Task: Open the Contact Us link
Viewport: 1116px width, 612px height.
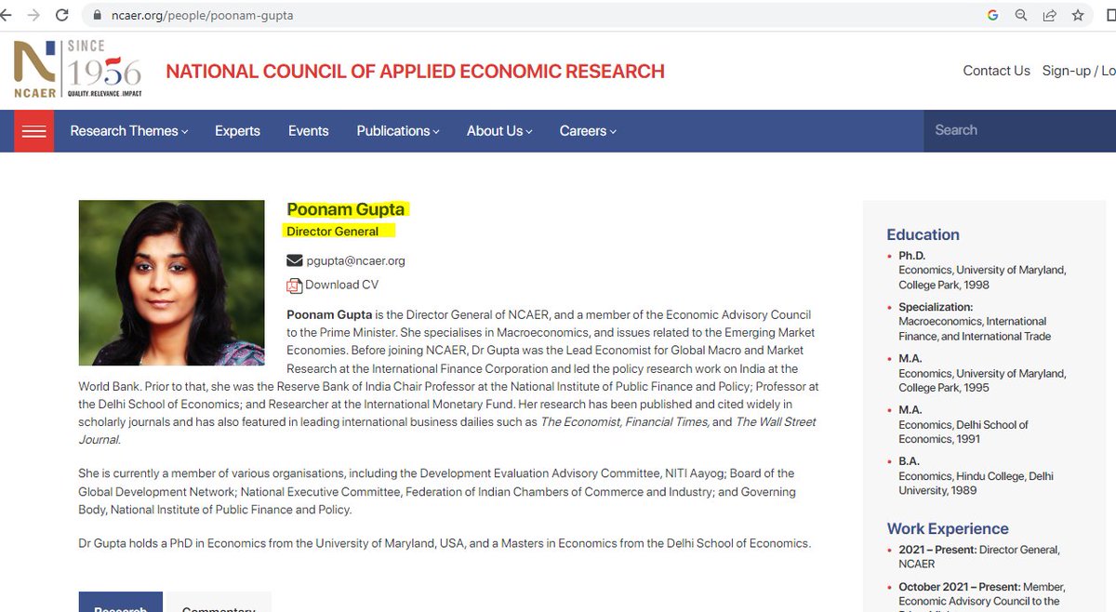Action: pos(996,71)
